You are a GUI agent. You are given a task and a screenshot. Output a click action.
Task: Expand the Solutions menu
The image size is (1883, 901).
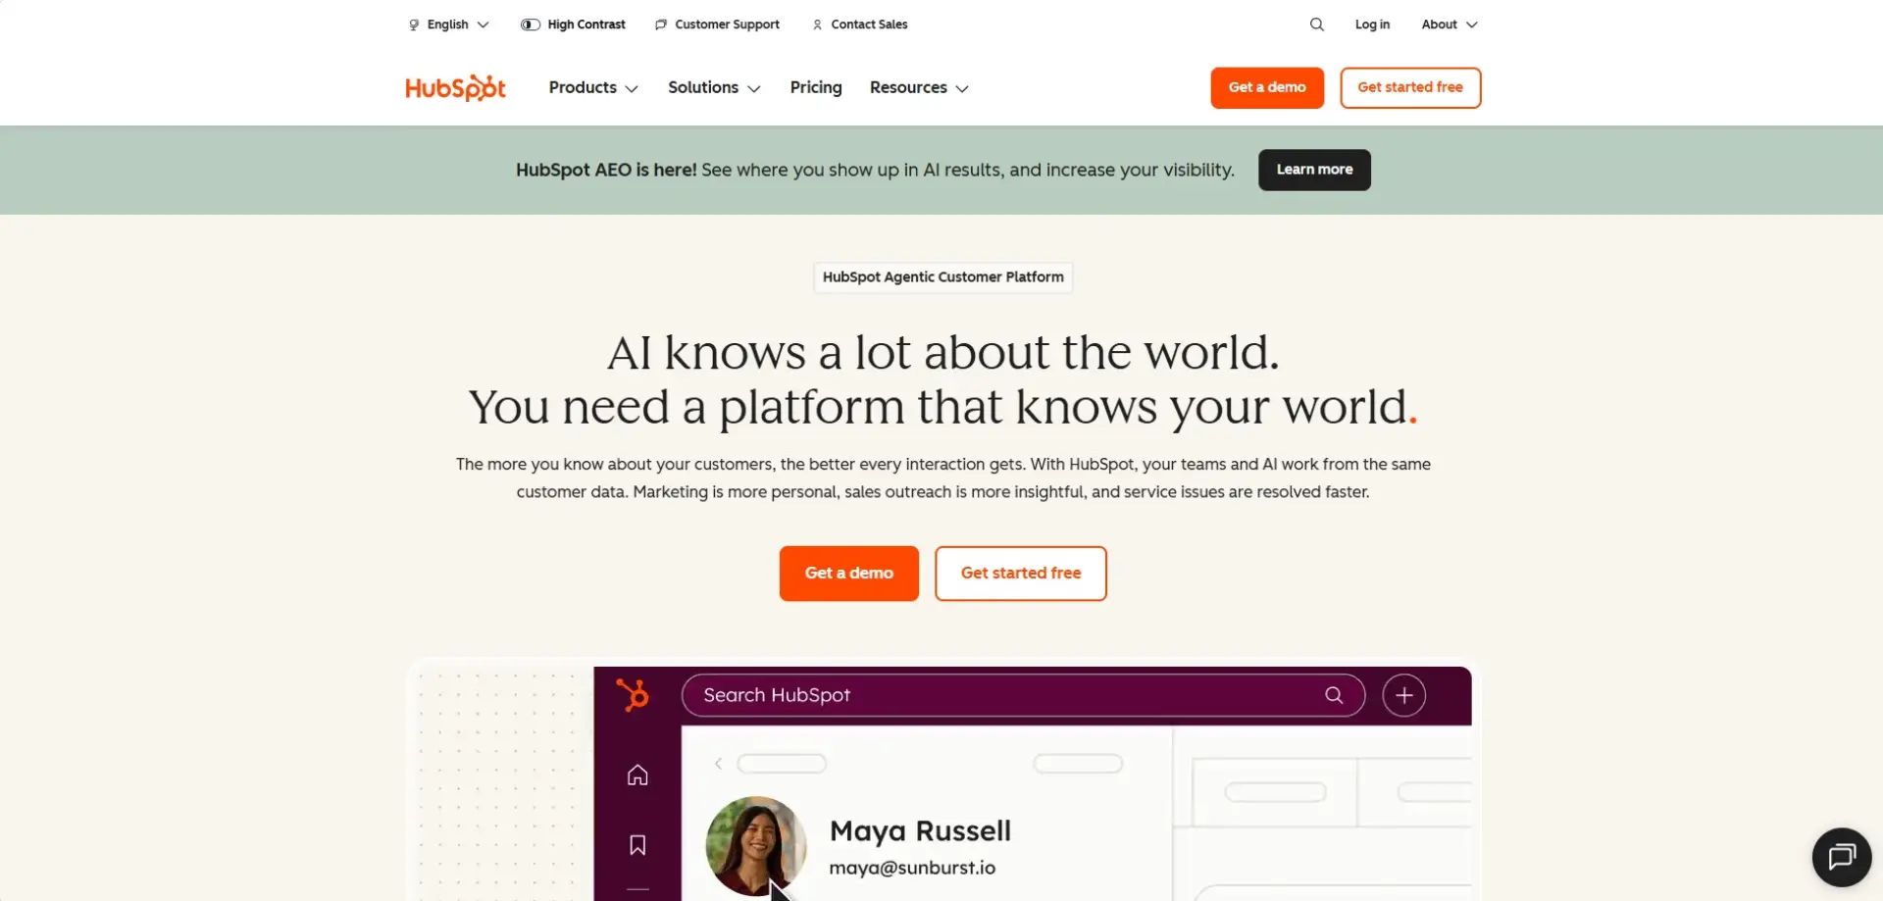tap(714, 87)
